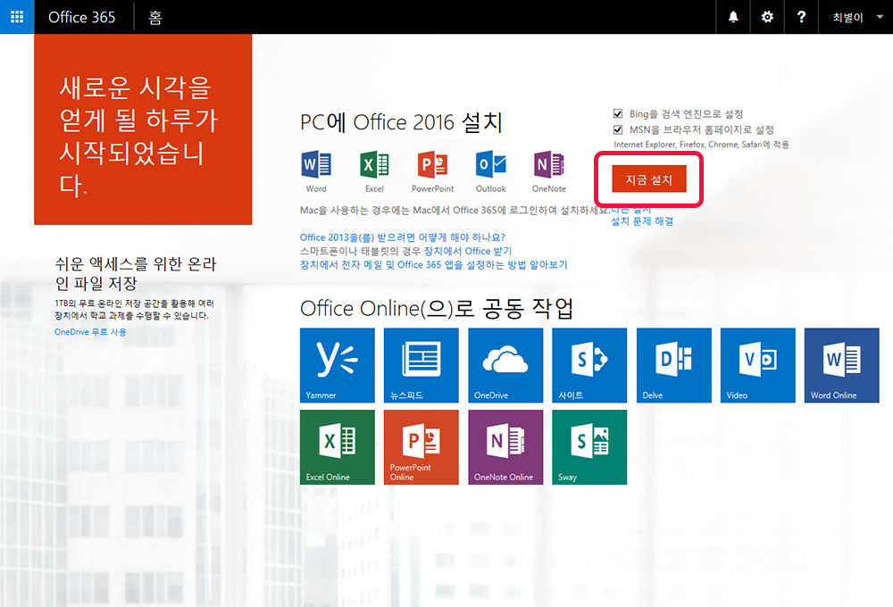
Task: Click 'Internet Explorer, Firefox, Chrome, Safari에 적용' text
Action: pyautogui.click(x=701, y=145)
